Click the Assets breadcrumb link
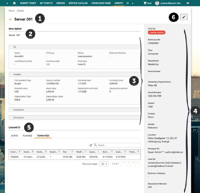Image resolution: width=200 pixels, height=193 pixels. coord(20,11)
